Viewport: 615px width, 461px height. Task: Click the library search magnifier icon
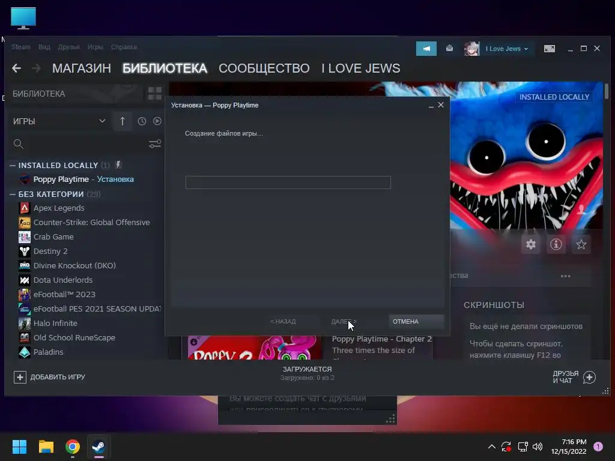coord(19,144)
